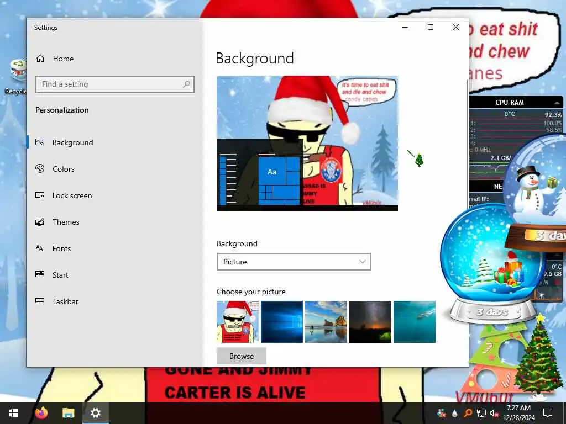
Task: Minimize the Settings window
Action: [405, 28]
